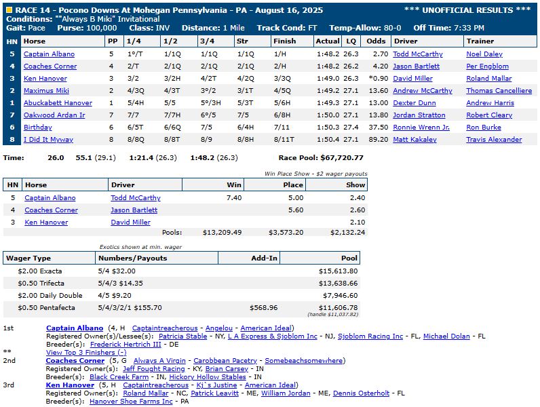Select Sjoblom Racing Inc owner link
540x407 pixels.
(x=370, y=336)
